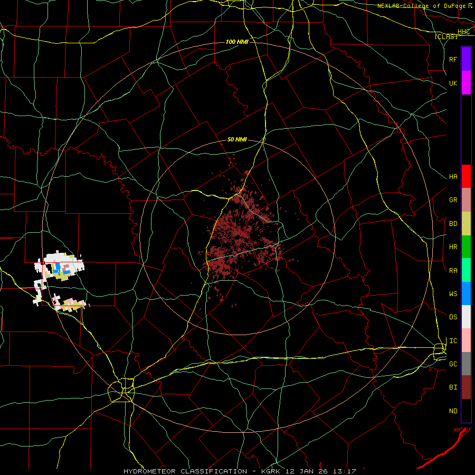This screenshot has width=475, height=475.
Task: Click the 'GC' legend label
Action: click(453, 364)
